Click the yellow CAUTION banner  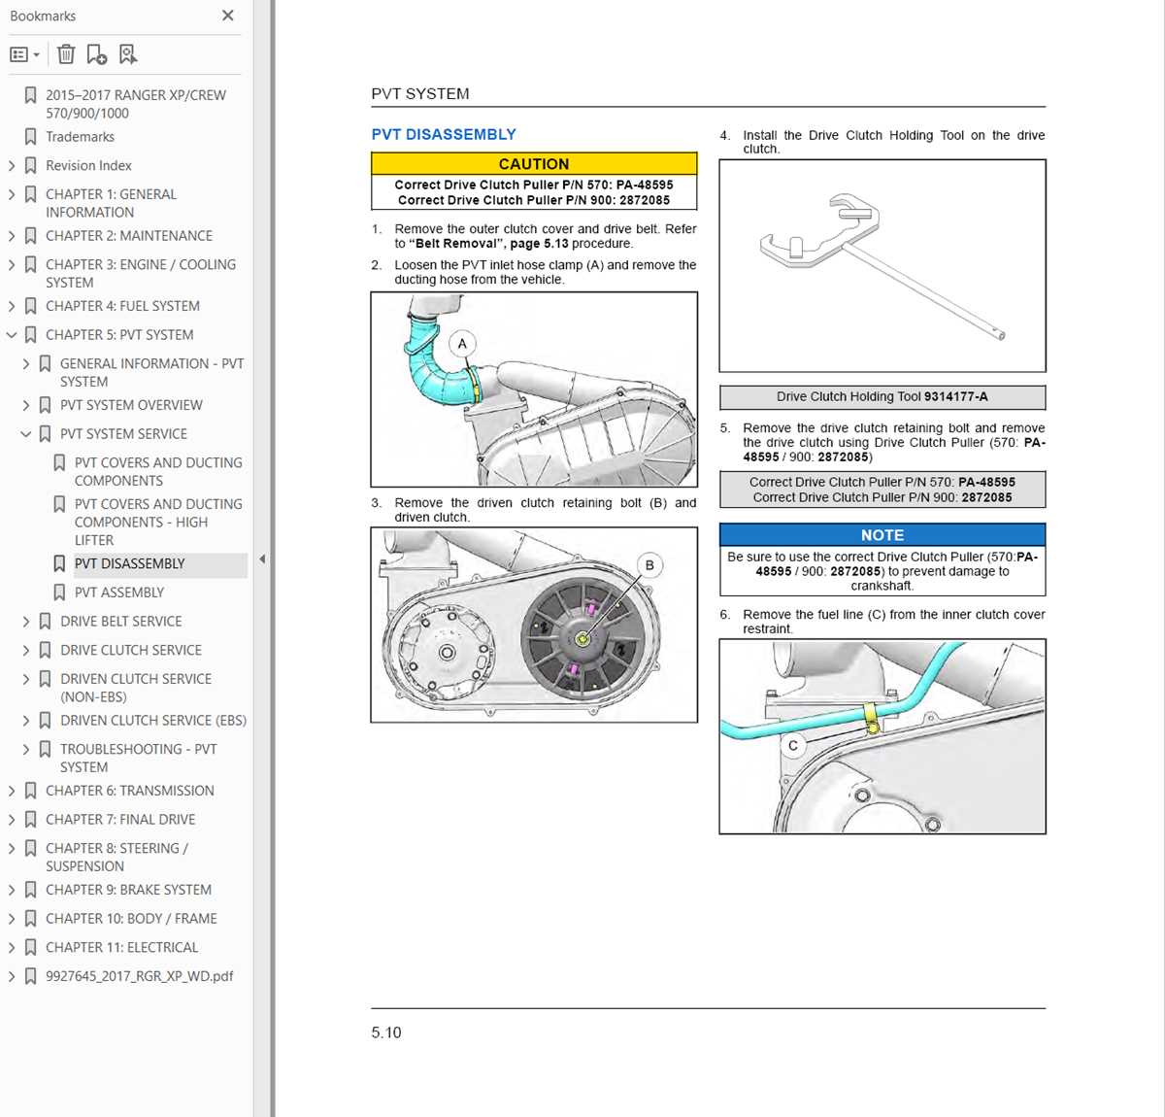pos(534,164)
